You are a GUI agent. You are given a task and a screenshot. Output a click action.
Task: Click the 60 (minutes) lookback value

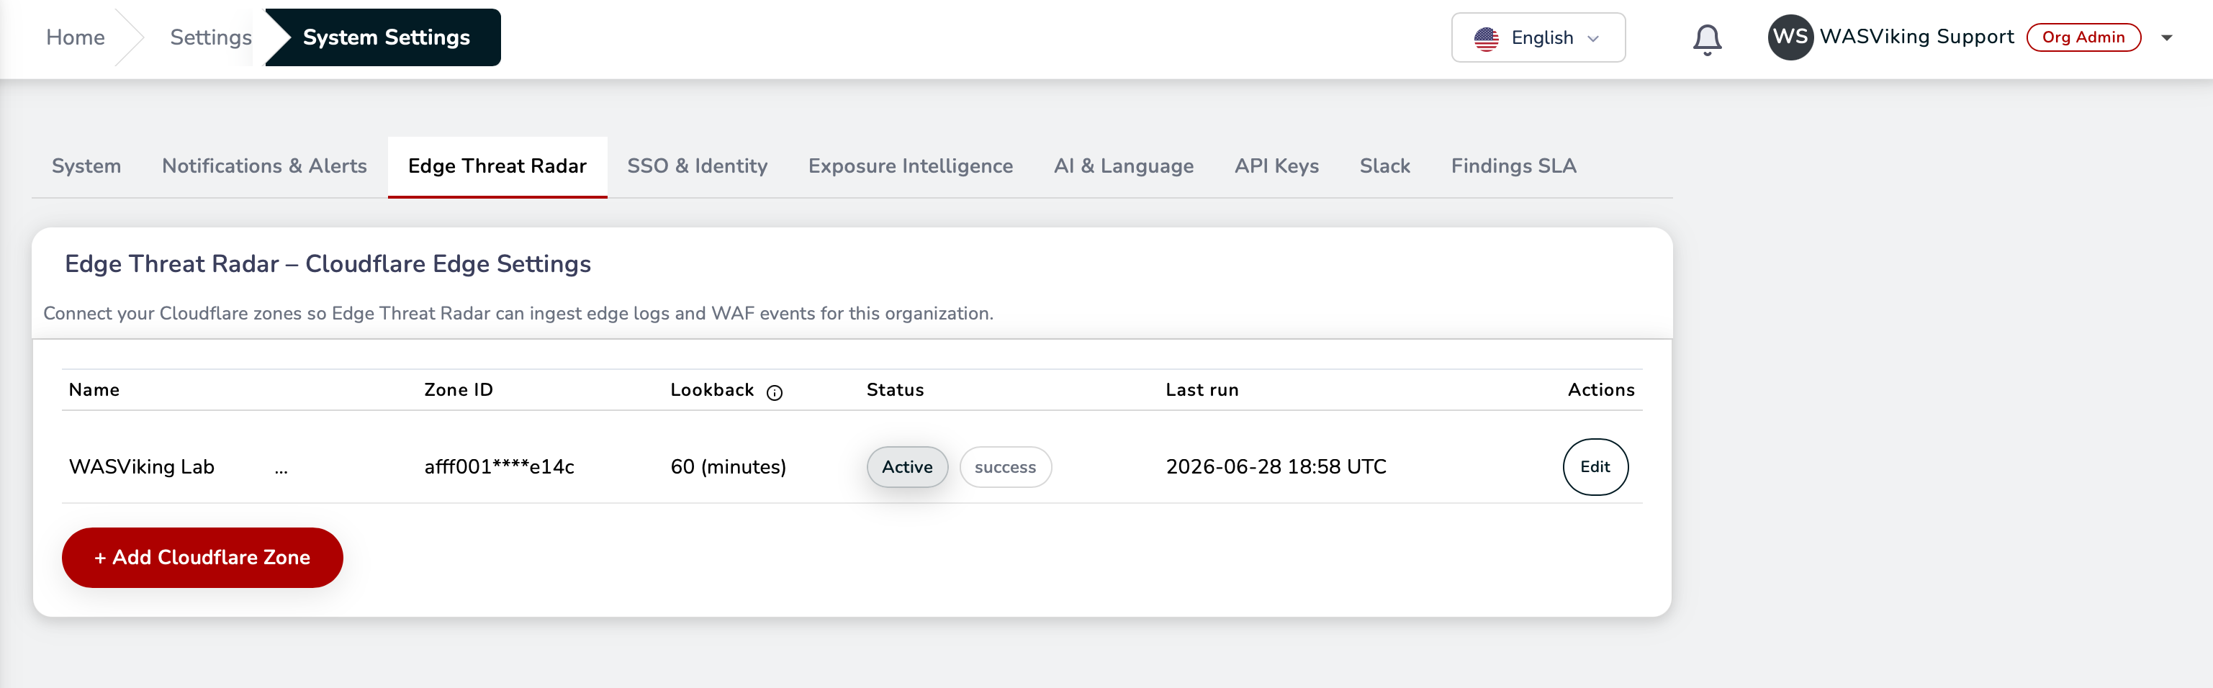[728, 466]
